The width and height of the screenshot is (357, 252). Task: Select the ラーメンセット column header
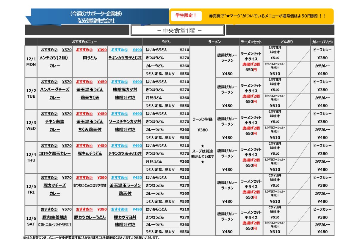coord(251,42)
